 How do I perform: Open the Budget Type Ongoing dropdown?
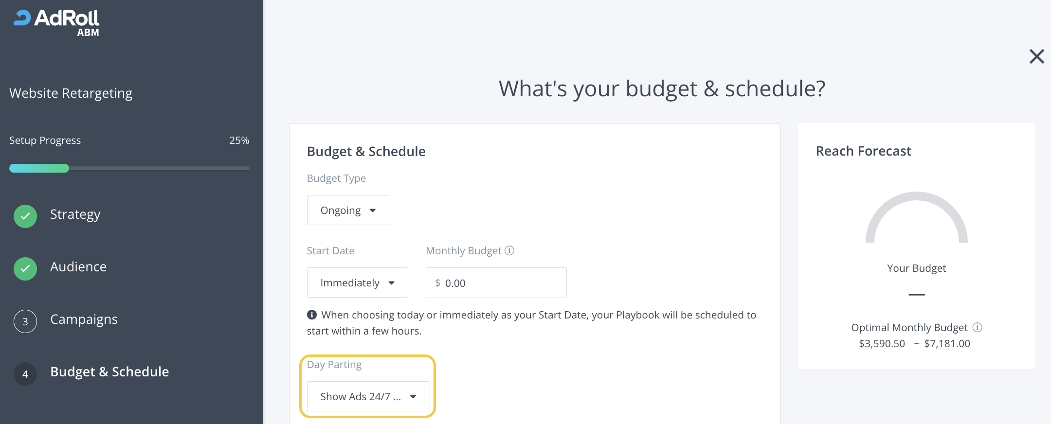[348, 210]
